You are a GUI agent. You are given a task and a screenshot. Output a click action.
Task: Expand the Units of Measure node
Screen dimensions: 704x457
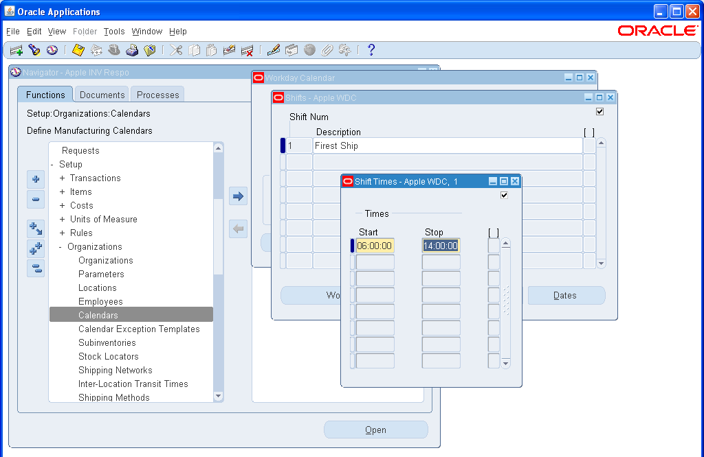point(62,219)
